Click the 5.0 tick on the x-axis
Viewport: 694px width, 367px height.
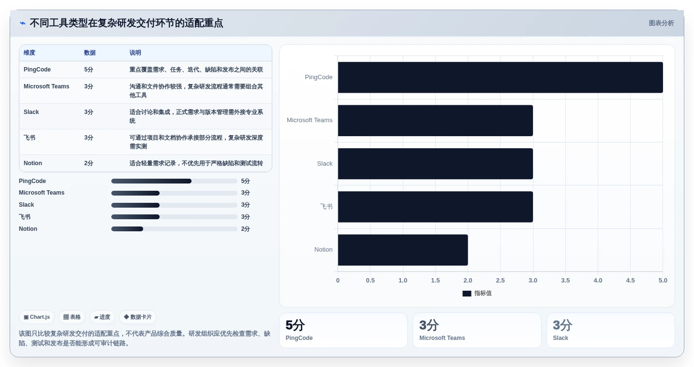[x=663, y=281]
